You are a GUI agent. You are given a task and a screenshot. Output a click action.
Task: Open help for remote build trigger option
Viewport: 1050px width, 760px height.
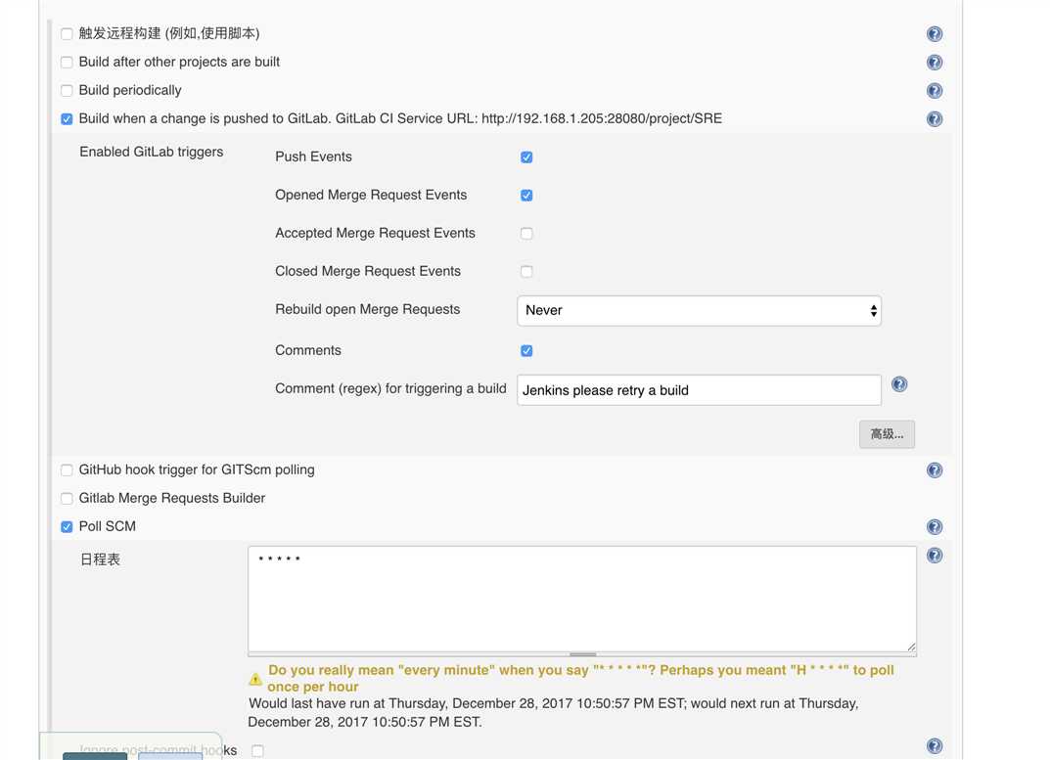point(935,34)
